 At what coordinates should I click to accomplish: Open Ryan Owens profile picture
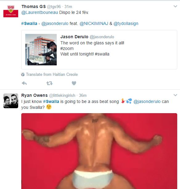11,101
